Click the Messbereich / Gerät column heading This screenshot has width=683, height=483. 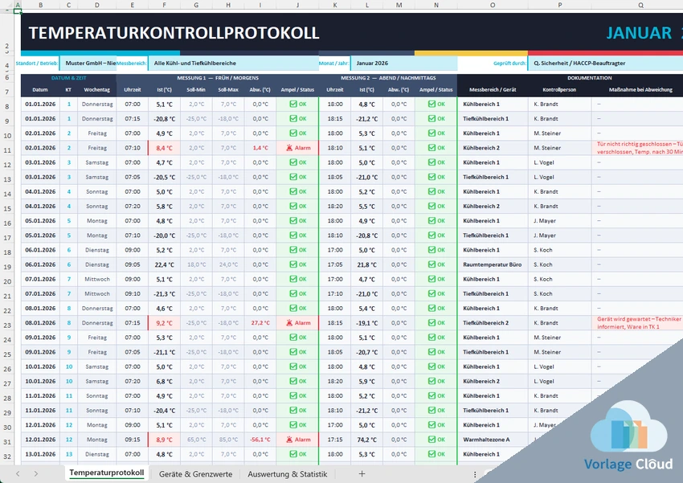493,90
